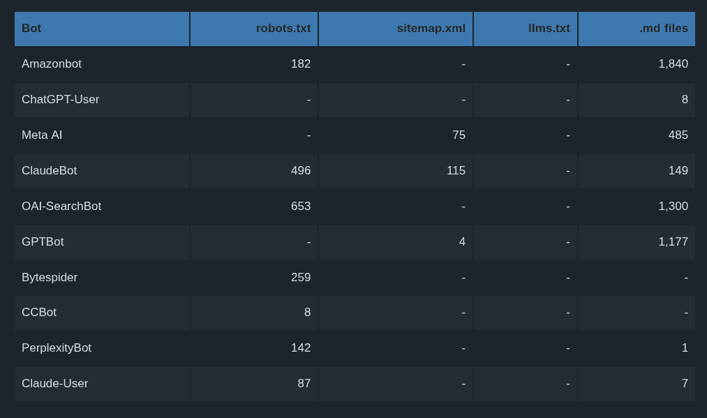Click Amazonbot's 1,840 .md files value
The height and width of the screenshot is (418, 707).
point(673,64)
